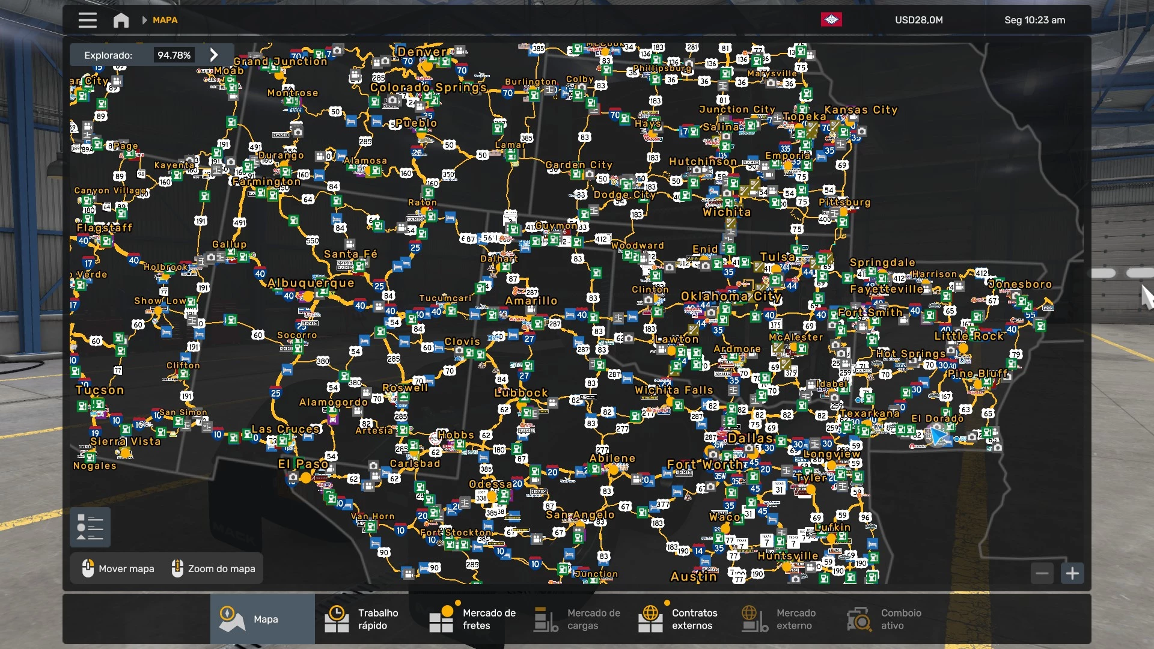Screen dimensions: 1154x649
Task: Click the home icon in breadcrumb
Action: [x=121, y=20]
